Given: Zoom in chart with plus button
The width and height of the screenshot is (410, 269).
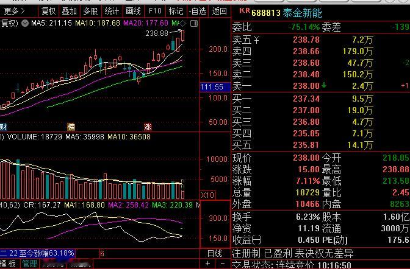Looking at the screenshot, I should [x=207, y=264].
